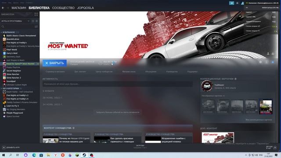This screenshot has height=158, width=281.
Task: Open the Most Wanted DLC thumbnail
Action: click(218, 137)
